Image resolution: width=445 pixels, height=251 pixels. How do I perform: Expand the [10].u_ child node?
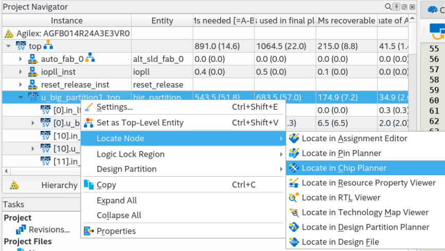[33, 148]
